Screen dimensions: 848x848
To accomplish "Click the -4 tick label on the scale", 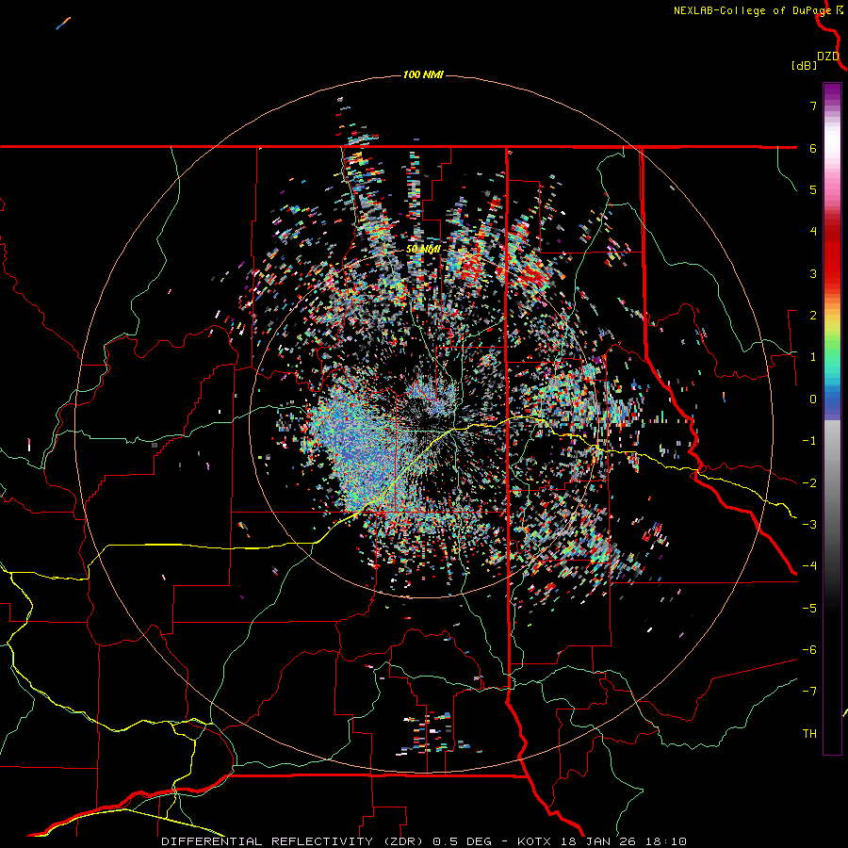I will (809, 566).
